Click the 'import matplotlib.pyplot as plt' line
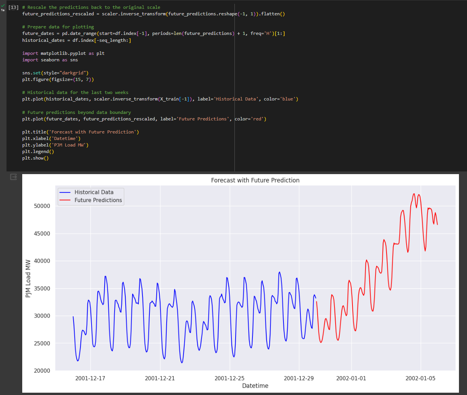This screenshot has height=395, width=467. click(63, 53)
